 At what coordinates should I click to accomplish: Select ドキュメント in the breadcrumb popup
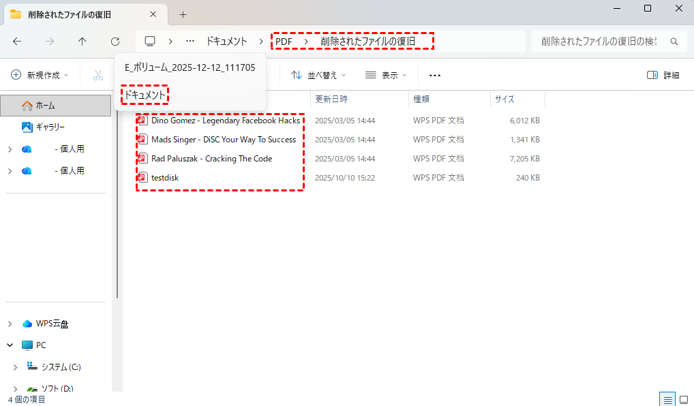pyautogui.click(x=145, y=95)
